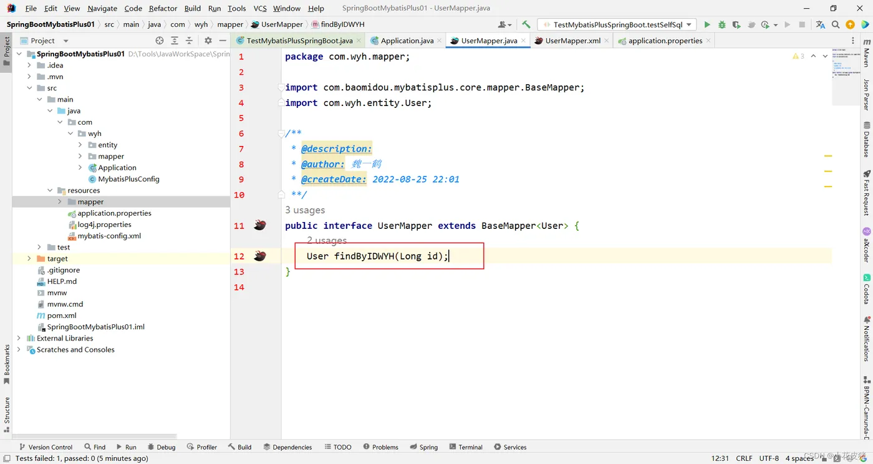Viewport: 873px width, 464px height.
Task: Select pom.xml in project tree
Action: pos(62,316)
